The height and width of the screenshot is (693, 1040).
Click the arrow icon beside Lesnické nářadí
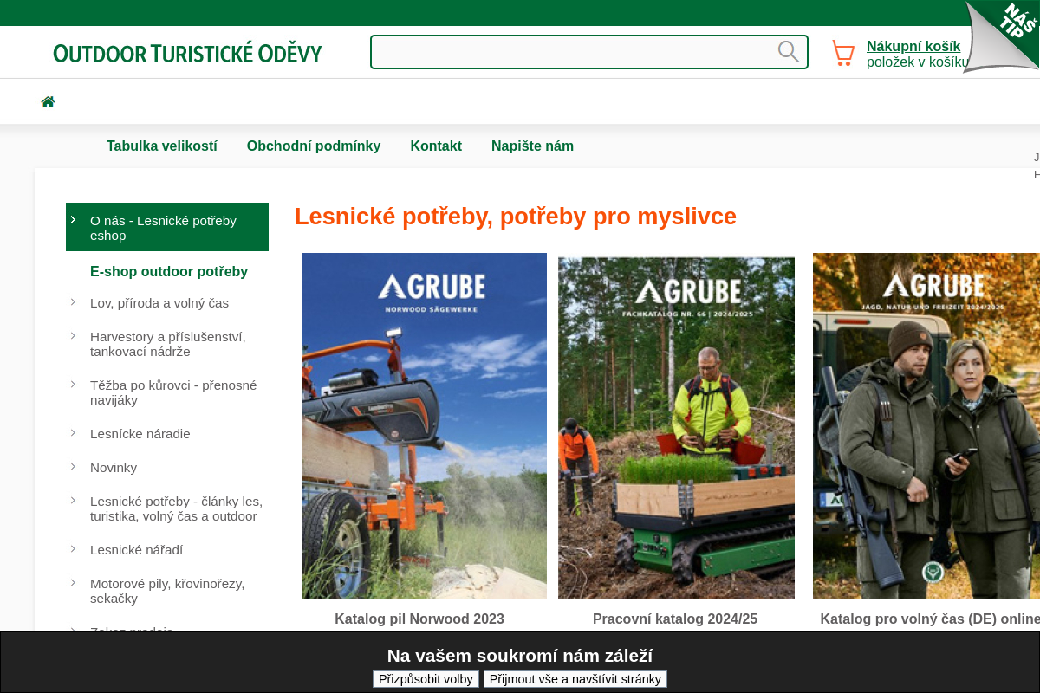pyautogui.click(x=73, y=549)
